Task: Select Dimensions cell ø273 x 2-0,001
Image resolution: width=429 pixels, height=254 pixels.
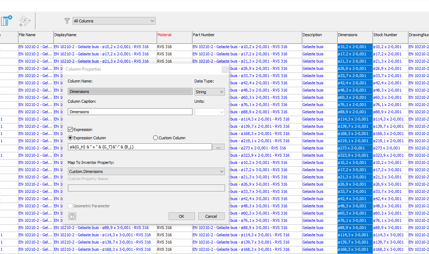Action: pyautogui.click(x=355, y=148)
